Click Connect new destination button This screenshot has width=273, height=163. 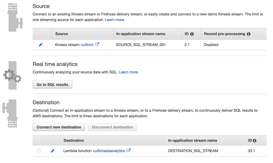tap(59, 127)
